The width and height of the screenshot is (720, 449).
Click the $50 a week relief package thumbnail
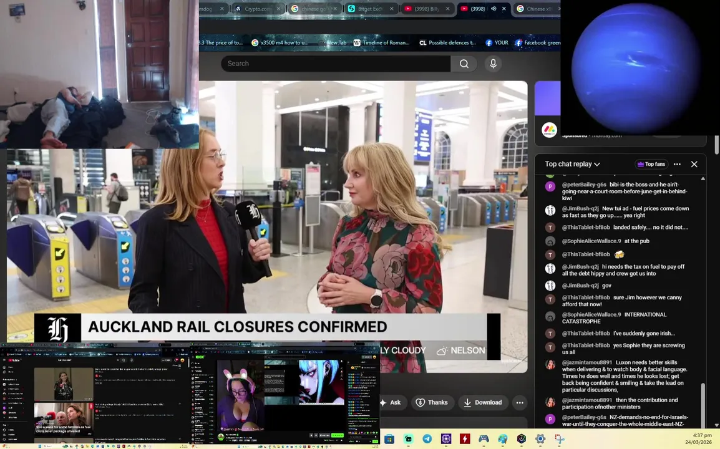64,418
